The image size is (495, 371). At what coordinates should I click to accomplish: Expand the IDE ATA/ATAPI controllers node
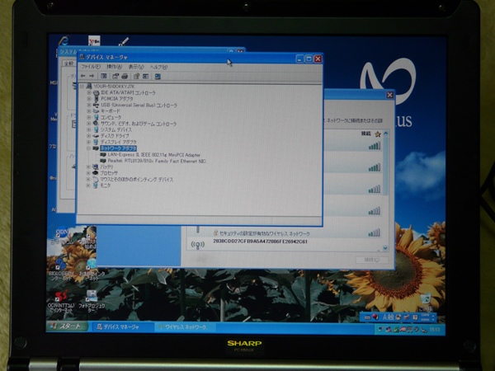click(88, 92)
